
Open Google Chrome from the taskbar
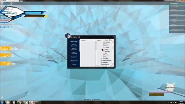coord(20,103)
